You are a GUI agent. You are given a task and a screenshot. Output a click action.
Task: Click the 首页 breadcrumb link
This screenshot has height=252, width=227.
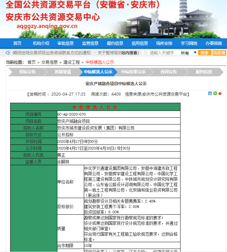[32, 62]
